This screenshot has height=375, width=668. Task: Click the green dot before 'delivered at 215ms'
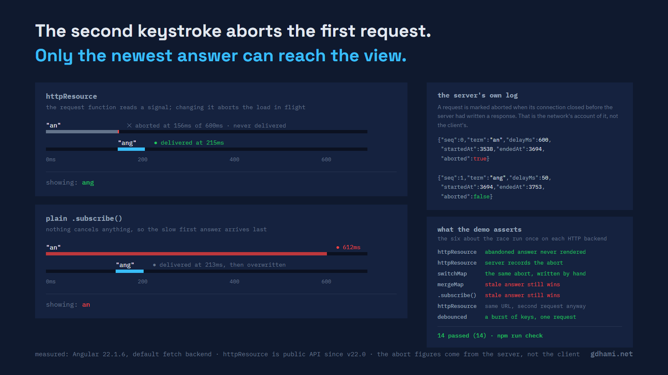coord(156,143)
